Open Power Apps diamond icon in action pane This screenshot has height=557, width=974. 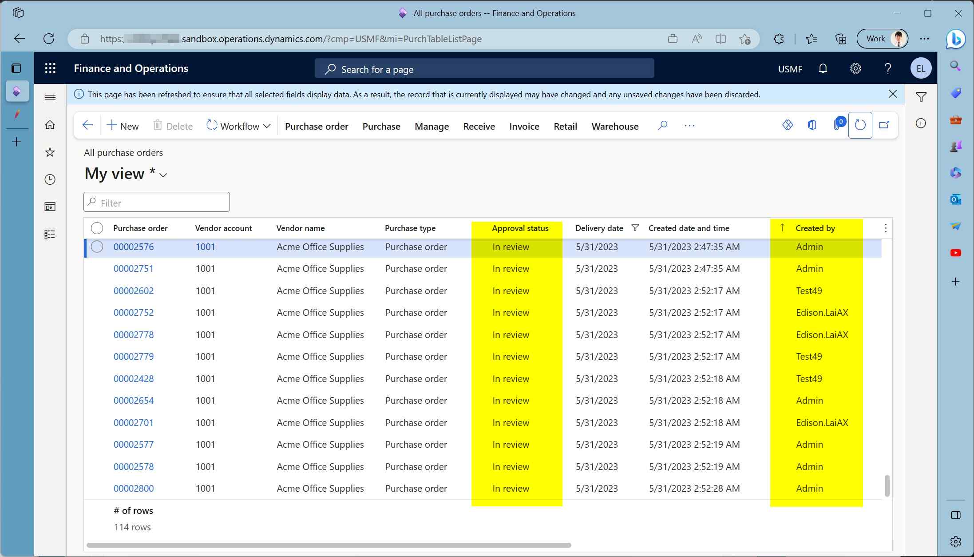(788, 125)
